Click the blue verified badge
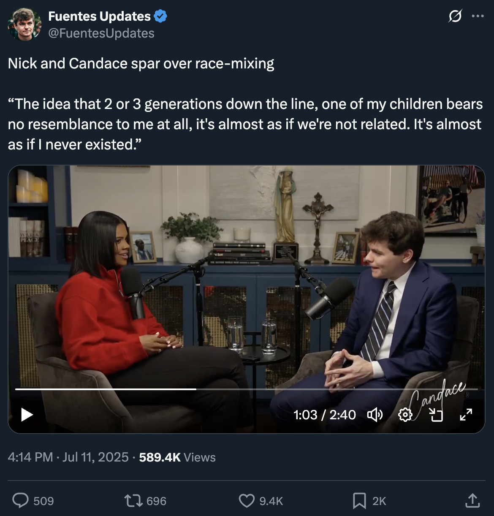494x516 pixels. pos(160,16)
